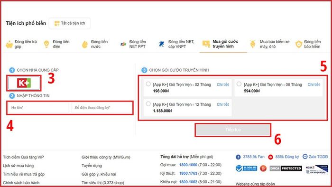Viewport: 332px width, 187px height.
Task: Choose the K+ provider logo
Action: [24, 83]
